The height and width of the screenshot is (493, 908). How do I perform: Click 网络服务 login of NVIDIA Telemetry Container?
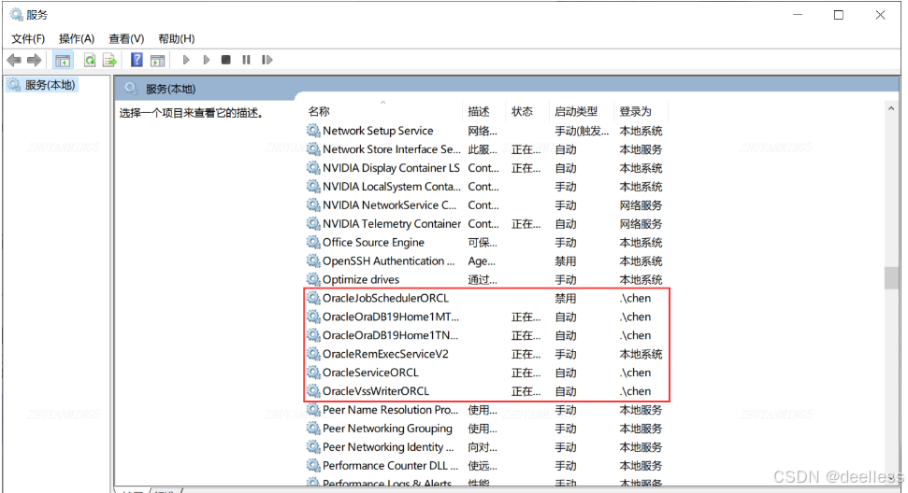click(x=641, y=224)
